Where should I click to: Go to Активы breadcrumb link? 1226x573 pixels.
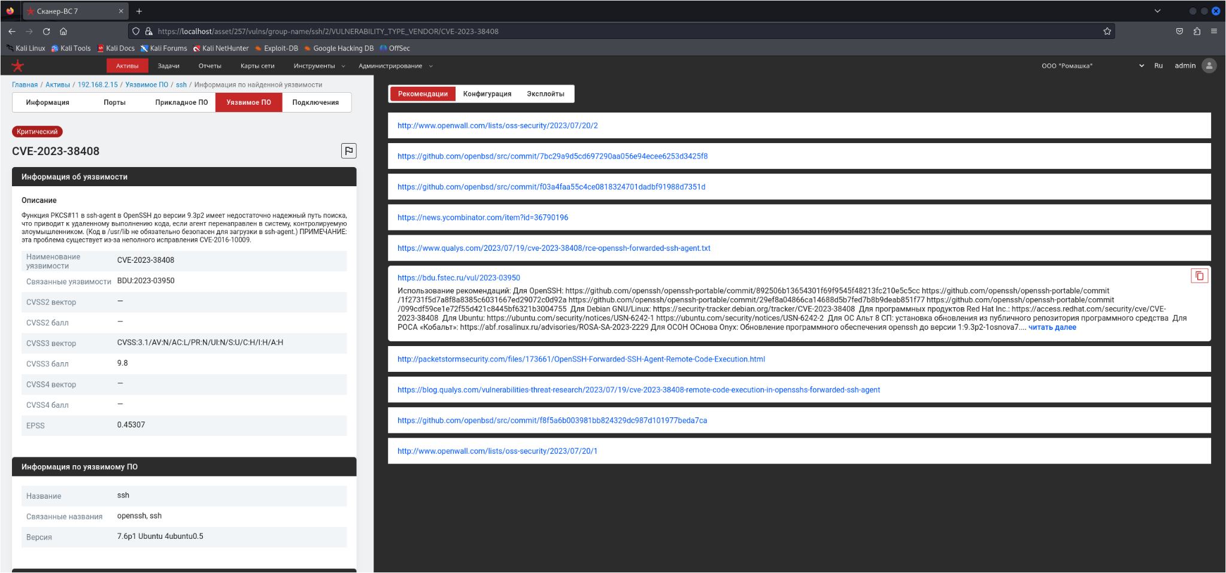(x=57, y=85)
